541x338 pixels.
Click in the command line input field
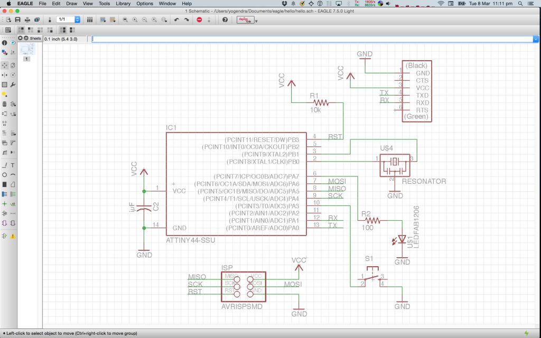tap(312, 39)
